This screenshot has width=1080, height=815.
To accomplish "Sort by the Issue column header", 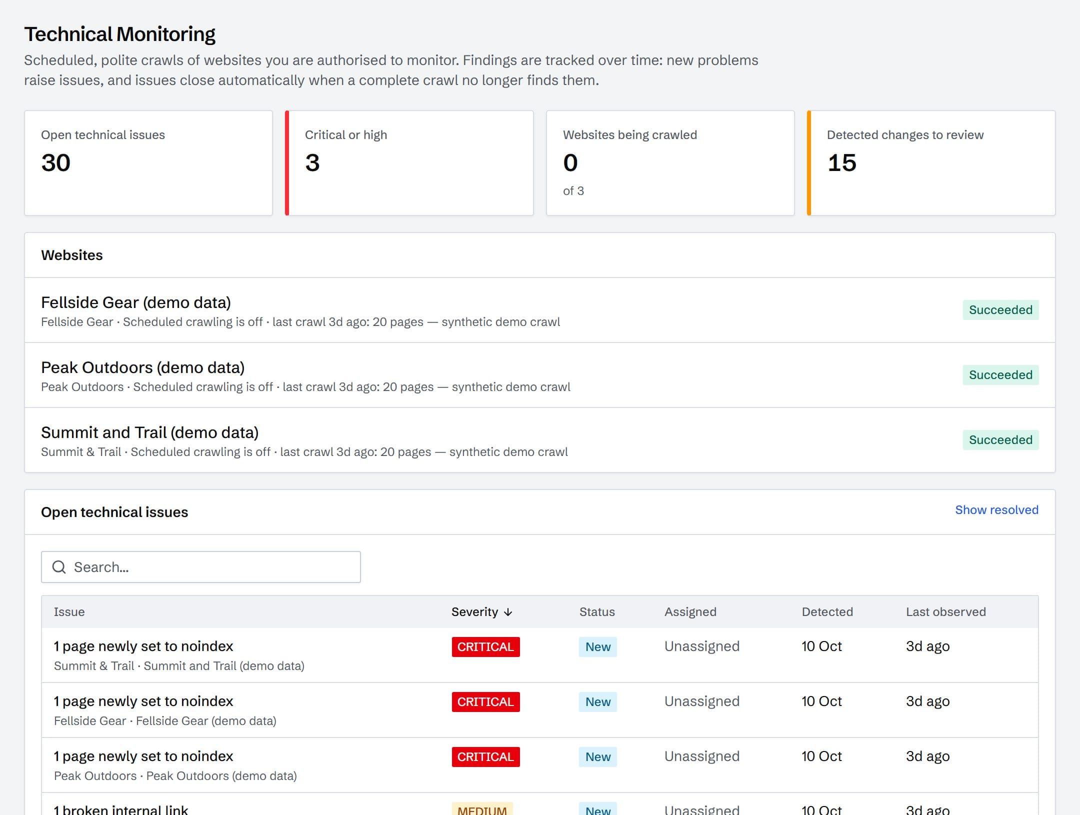I will [x=69, y=612].
